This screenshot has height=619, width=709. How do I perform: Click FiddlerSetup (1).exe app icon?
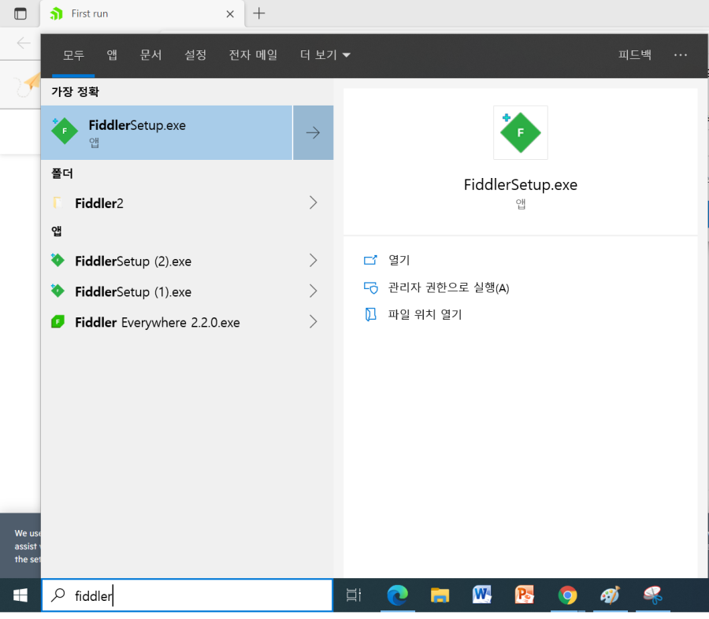[58, 291]
